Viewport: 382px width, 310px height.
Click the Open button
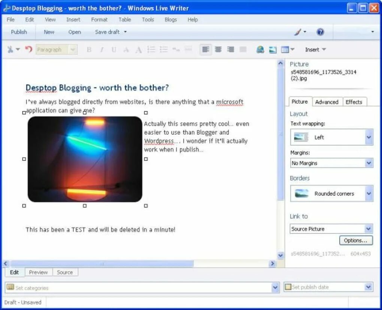75,32
